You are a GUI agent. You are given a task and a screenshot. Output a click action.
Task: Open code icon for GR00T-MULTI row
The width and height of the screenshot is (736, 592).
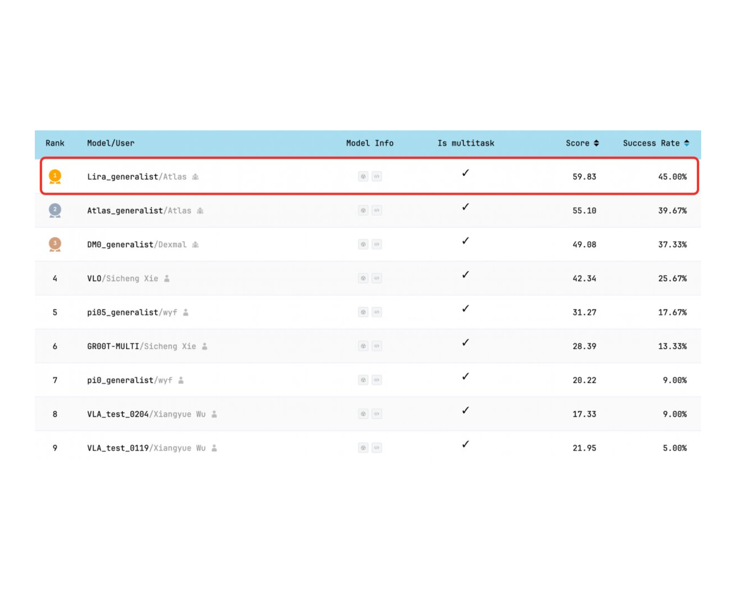point(377,346)
